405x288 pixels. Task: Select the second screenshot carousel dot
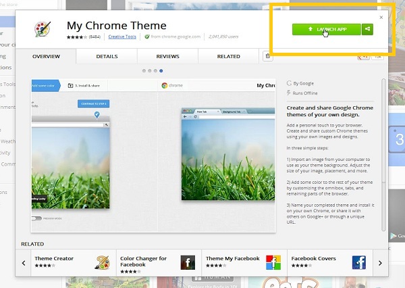[x=149, y=70]
